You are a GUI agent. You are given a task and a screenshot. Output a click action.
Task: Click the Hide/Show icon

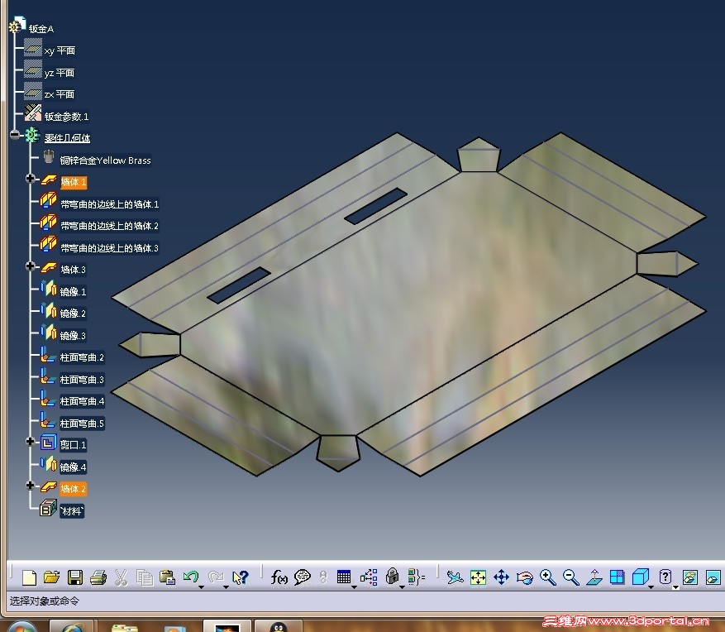tap(689, 577)
